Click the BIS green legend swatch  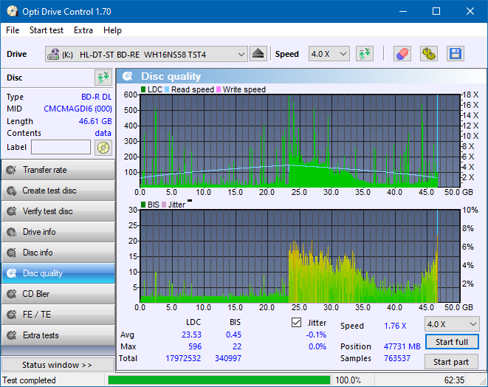(x=143, y=205)
